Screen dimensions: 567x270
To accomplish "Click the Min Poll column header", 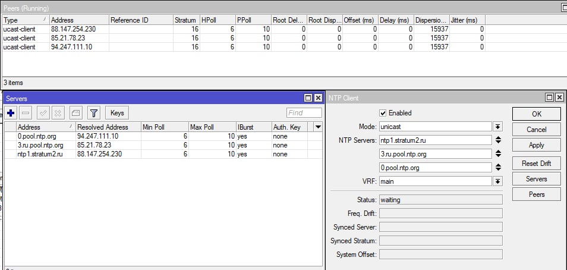I will [x=165, y=127].
